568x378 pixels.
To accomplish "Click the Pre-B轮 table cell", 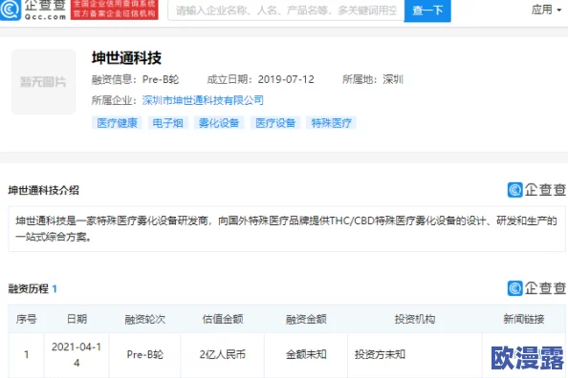I will [x=145, y=354].
